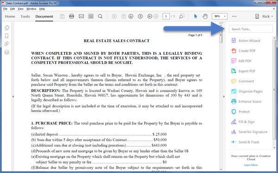Open the Window menu
Viewport: 278px width, 173px height.
[x=31, y=9]
